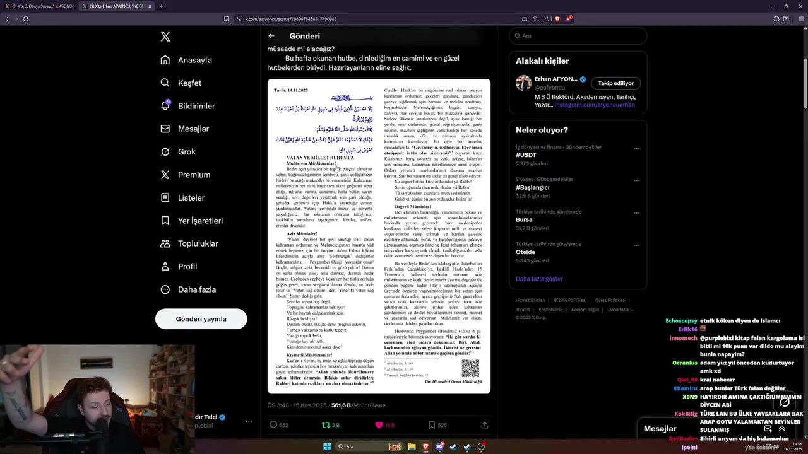This screenshot has height=454, width=808.
Task: Open the hutbe document image
Action: [379, 236]
